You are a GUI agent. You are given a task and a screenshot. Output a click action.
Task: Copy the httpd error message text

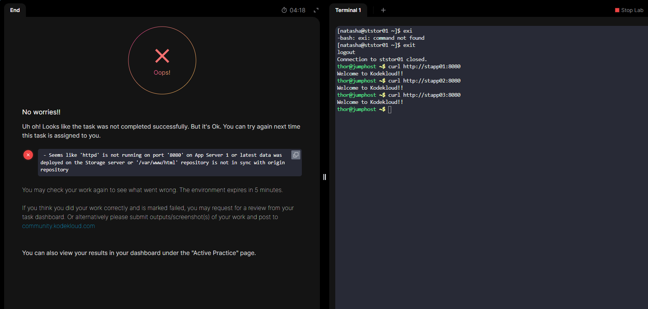(296, 155)
